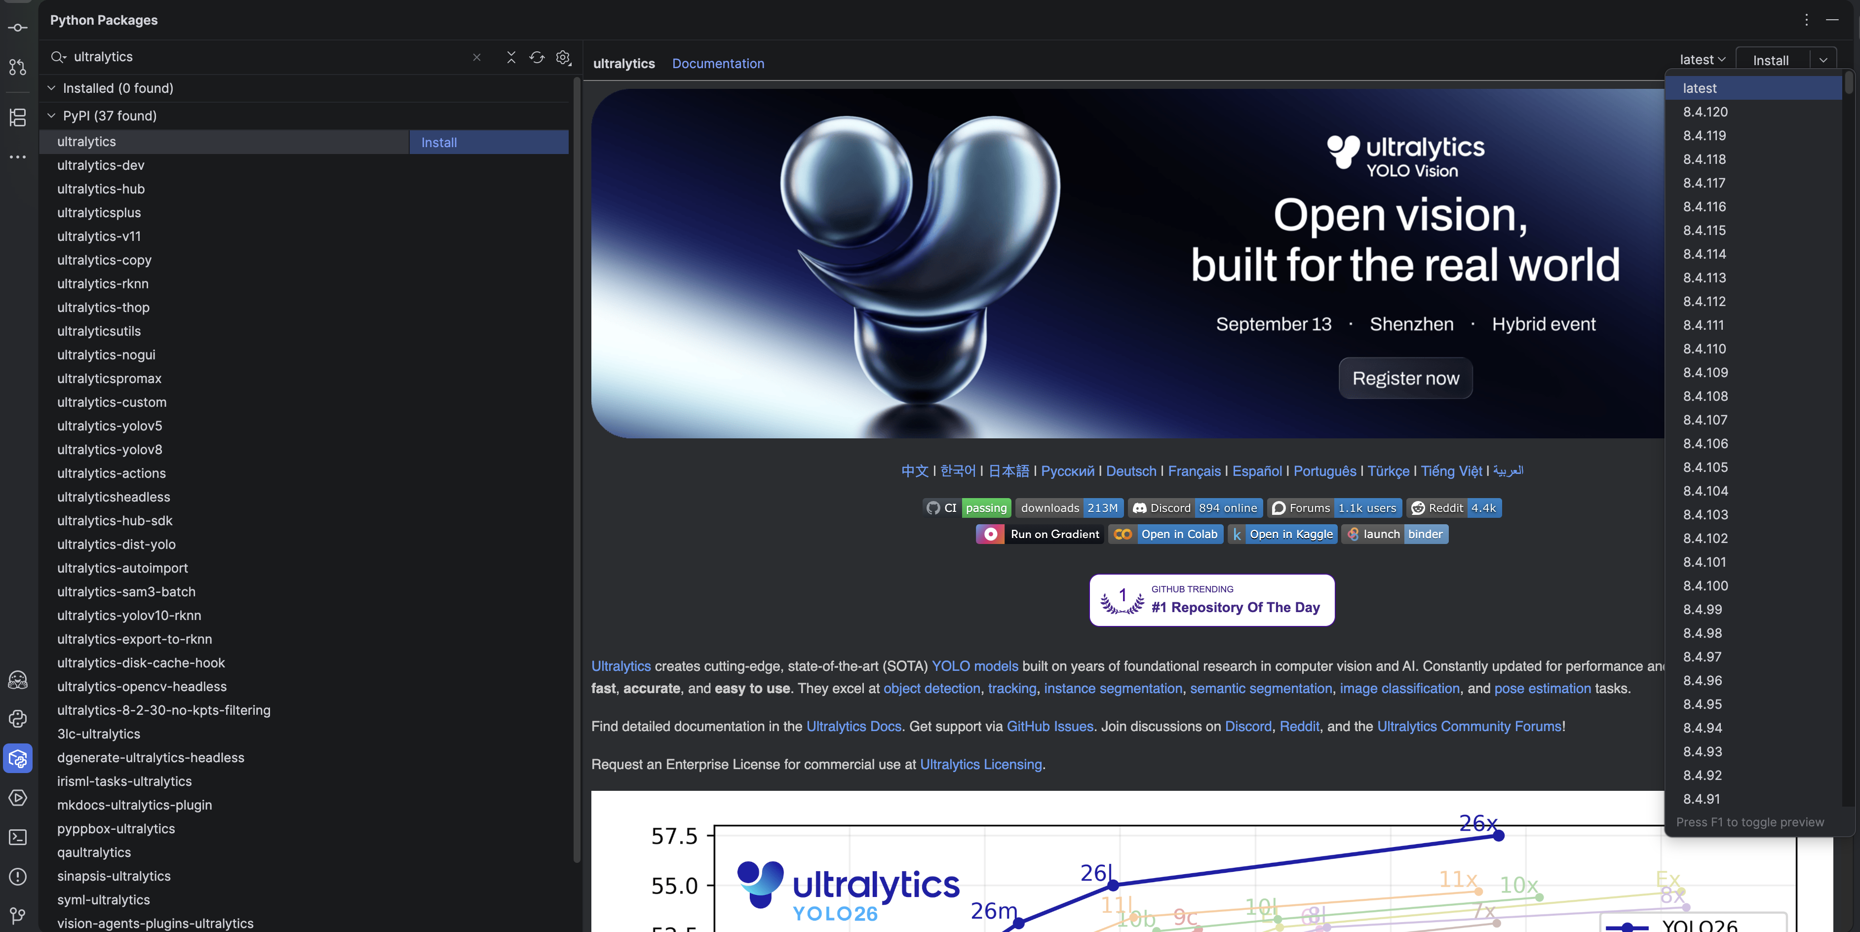Screen dimensions: 1860x932
Task: Open the Reddit 4.4k badge
Action: 1454,508
